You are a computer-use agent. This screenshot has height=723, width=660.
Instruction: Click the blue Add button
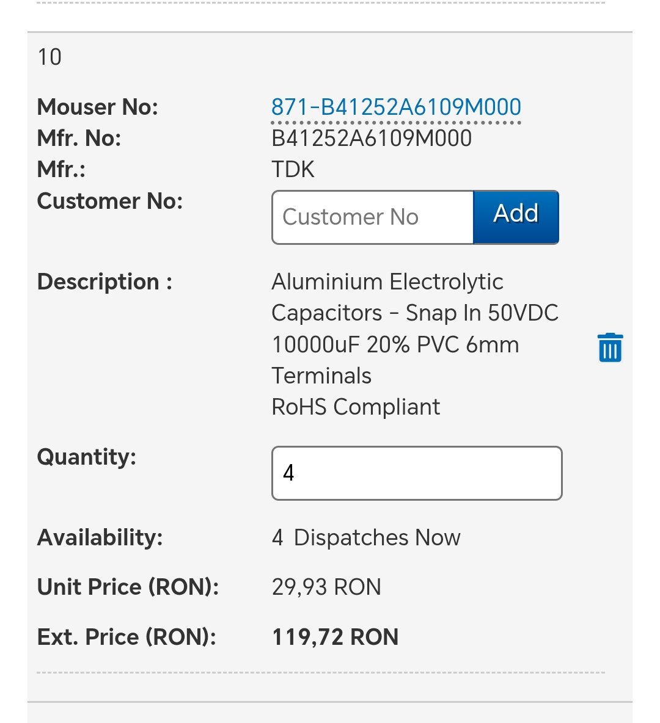[x=516, y=217]
